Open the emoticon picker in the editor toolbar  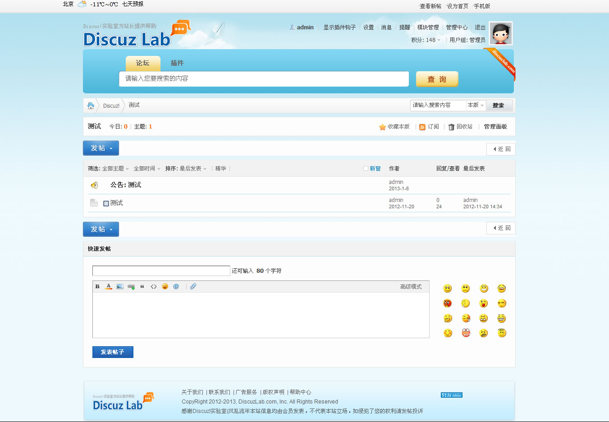pos(165,286)
